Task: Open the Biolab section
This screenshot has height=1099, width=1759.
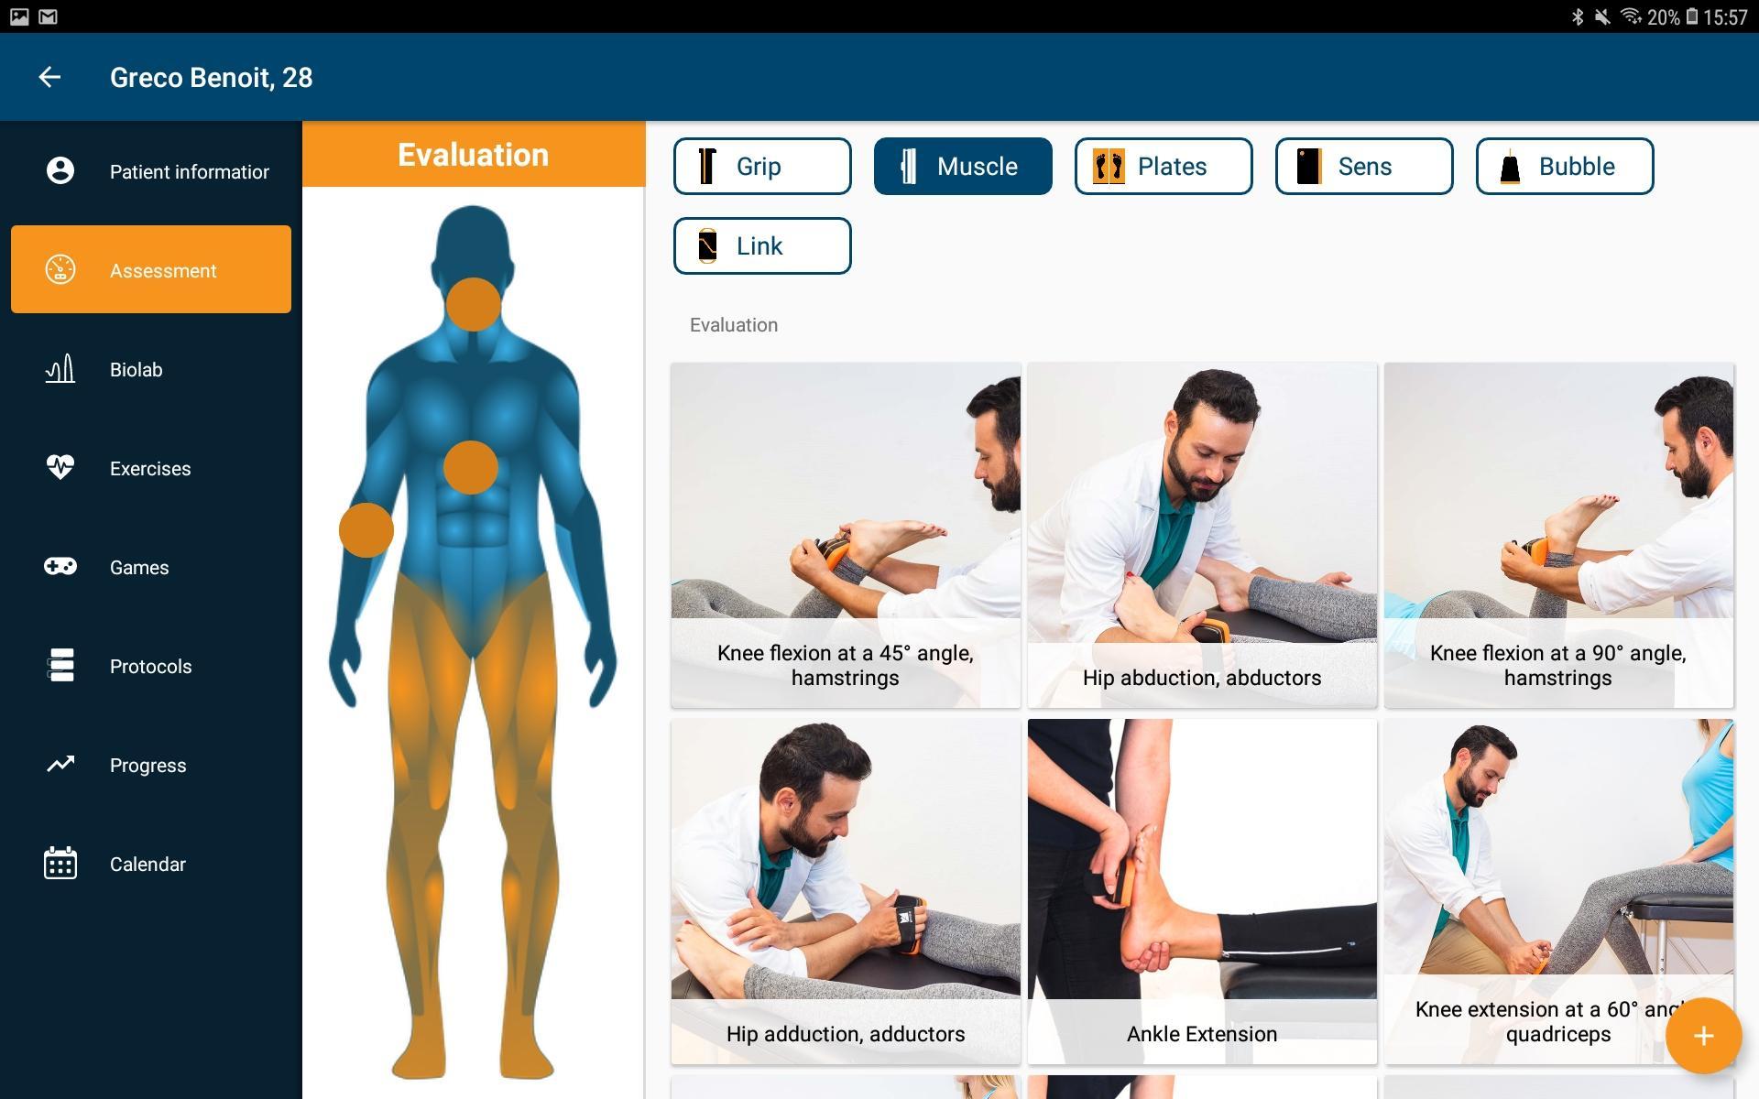Action: (150, 368)
